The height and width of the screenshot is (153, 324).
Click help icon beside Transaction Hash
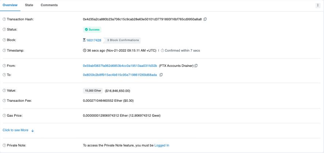pos(4,19)
